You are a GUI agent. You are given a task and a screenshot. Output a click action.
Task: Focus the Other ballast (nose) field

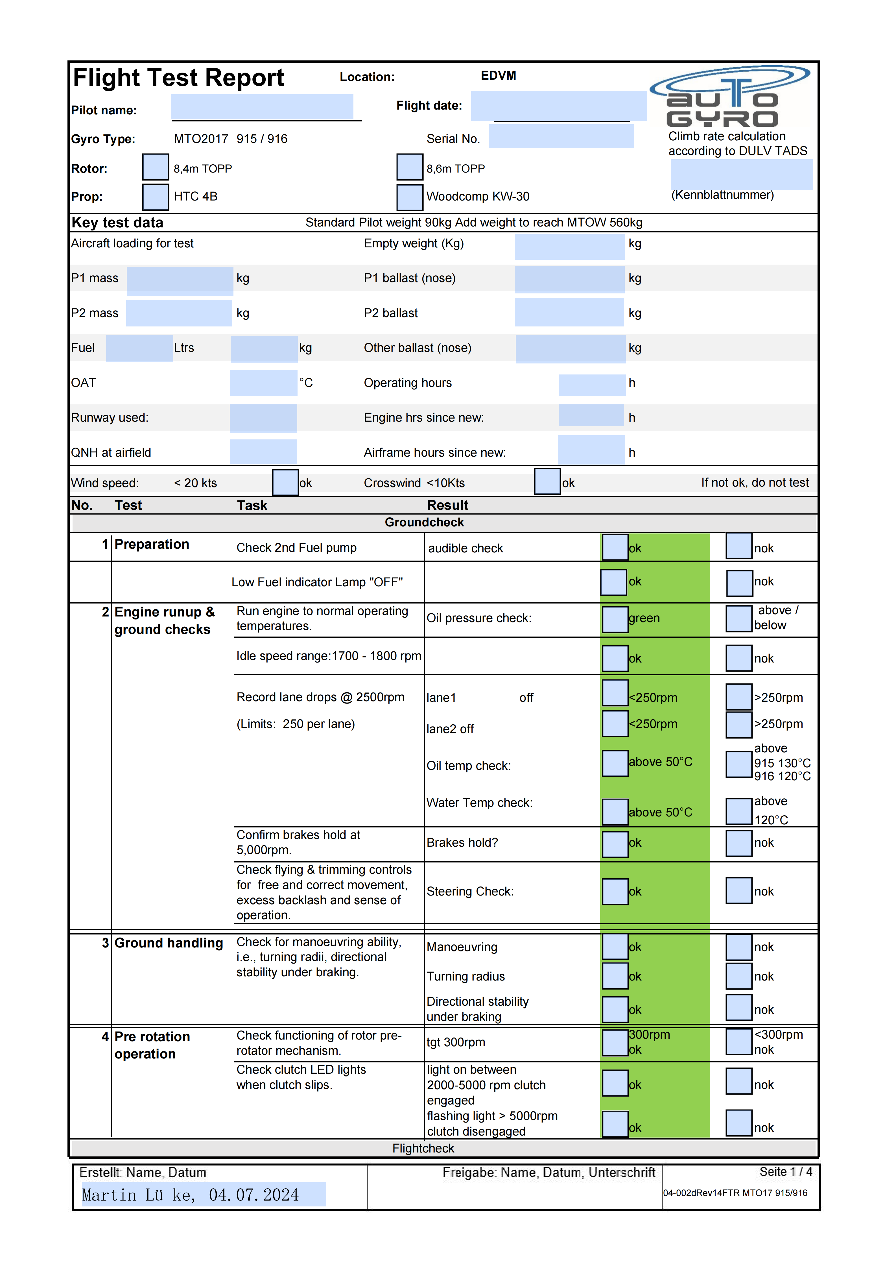pyautogui.click(x=570, y=349)
